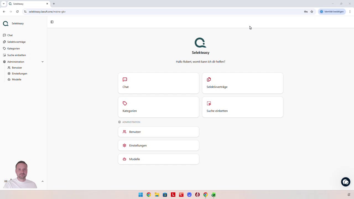Open the Chat card icon
This screenshot has width=354, height=199.
point(125,79)
